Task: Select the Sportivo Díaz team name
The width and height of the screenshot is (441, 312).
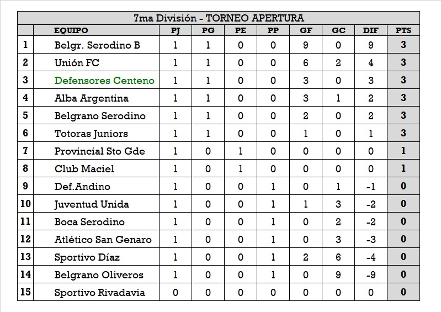Action: pyautogui.click(x=87, y=257)
